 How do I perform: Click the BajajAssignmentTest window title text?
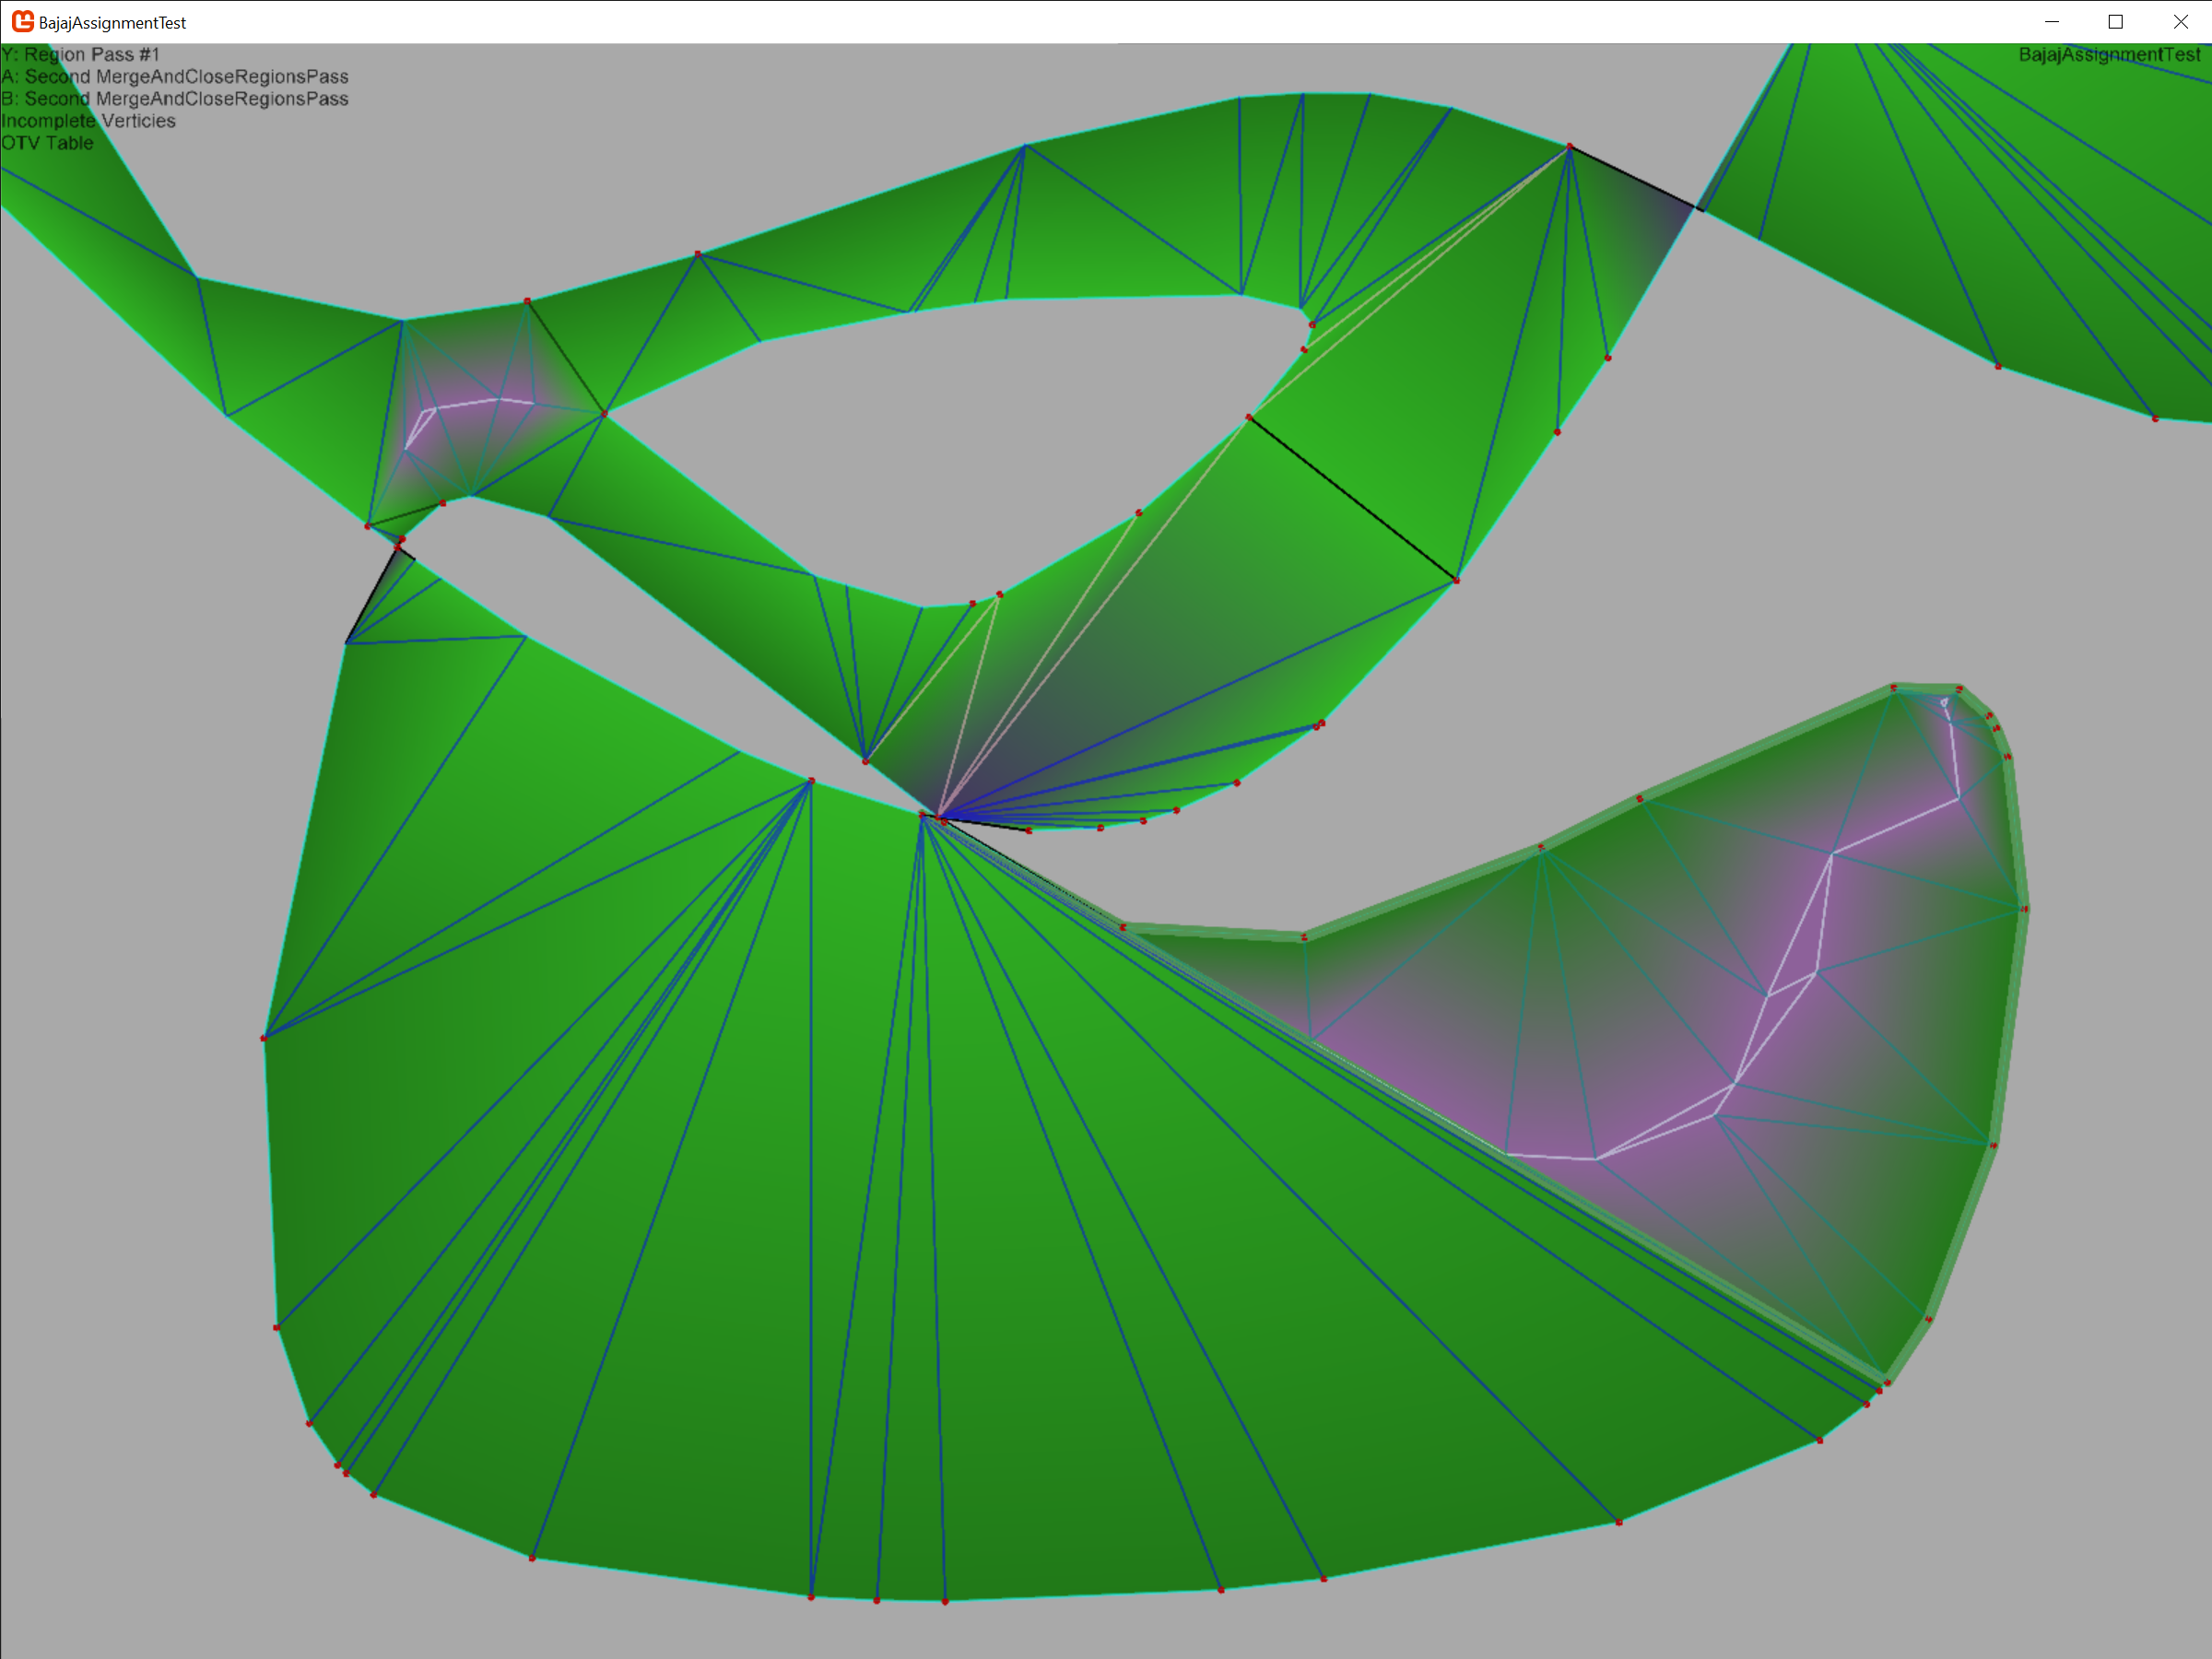(x=112, y=22)
